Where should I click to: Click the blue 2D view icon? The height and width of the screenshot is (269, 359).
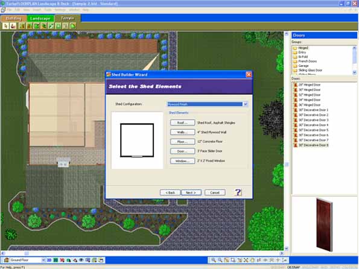click(49, 260)
